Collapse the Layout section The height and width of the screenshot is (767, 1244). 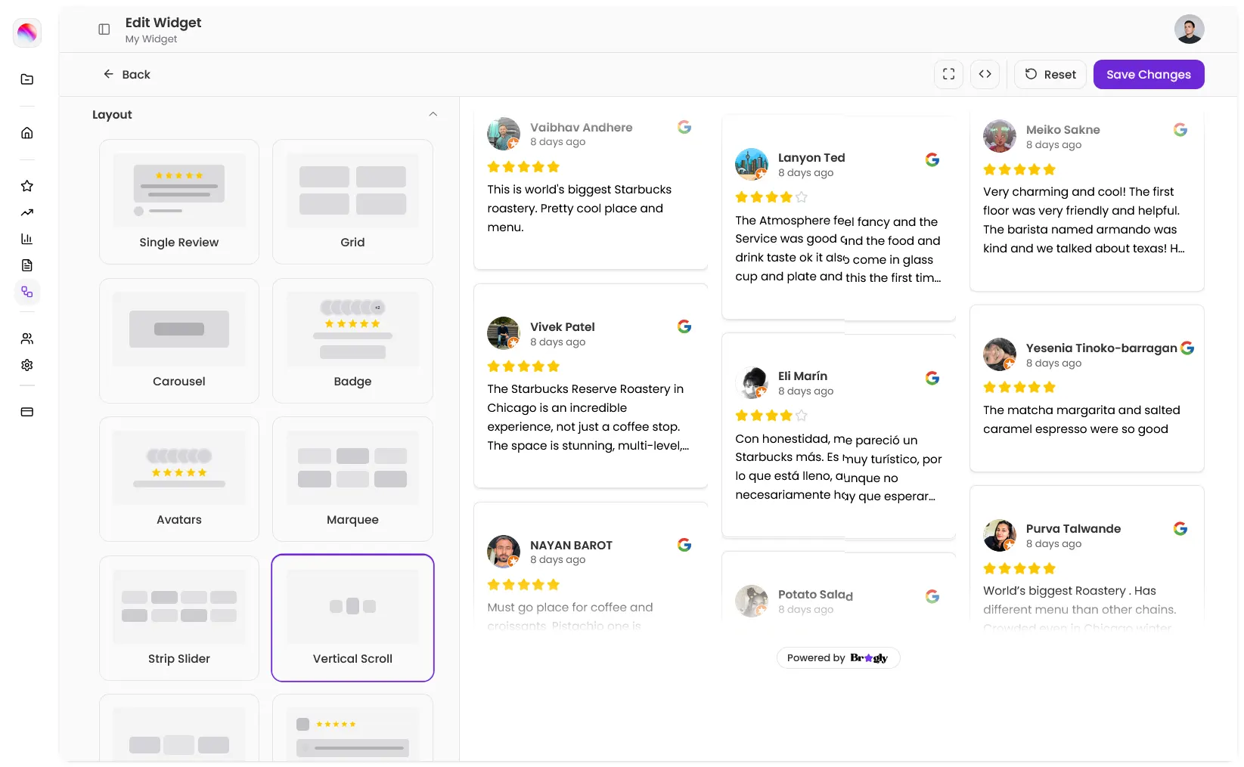click(x=433, y=114)
